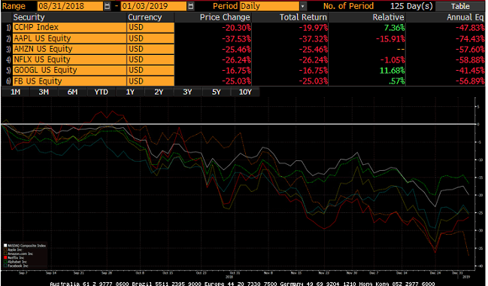Select the YTD range tab

click(102, 92)
